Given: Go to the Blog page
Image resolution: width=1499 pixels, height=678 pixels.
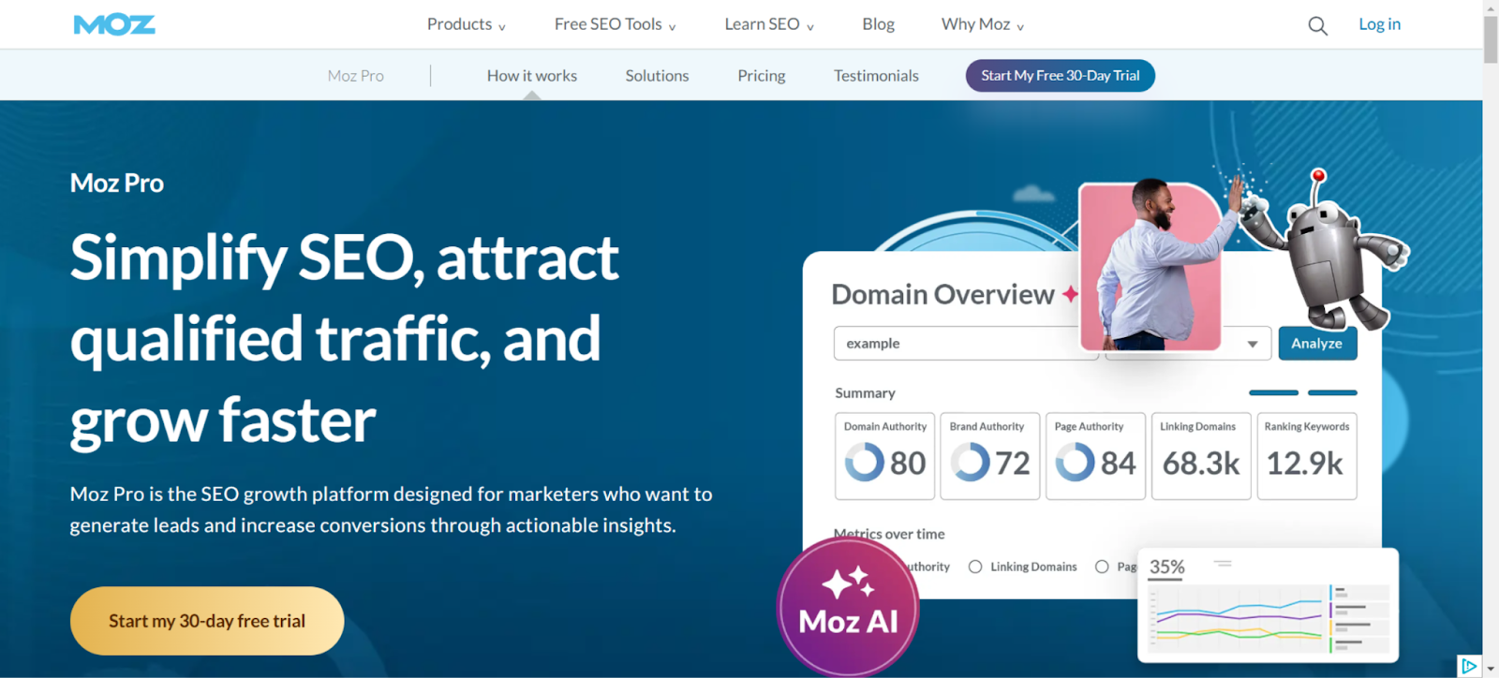Looking at the screenshot, I should point(878,24).
